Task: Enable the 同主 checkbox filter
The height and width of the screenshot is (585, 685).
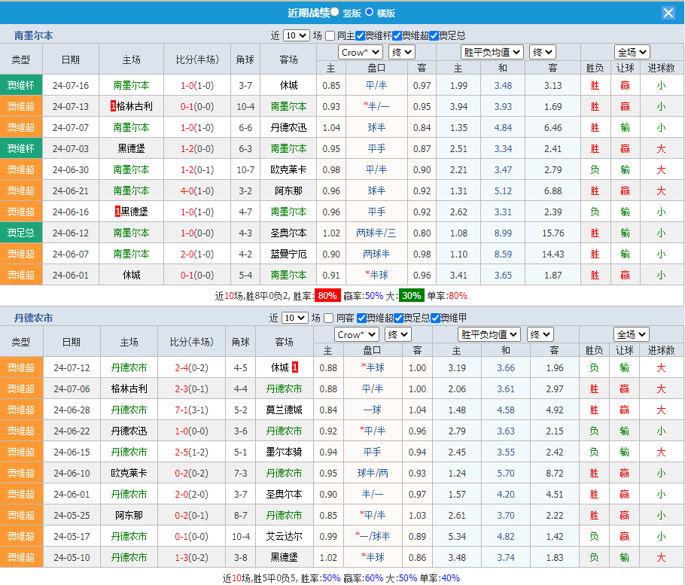Action: click(330, 35)
